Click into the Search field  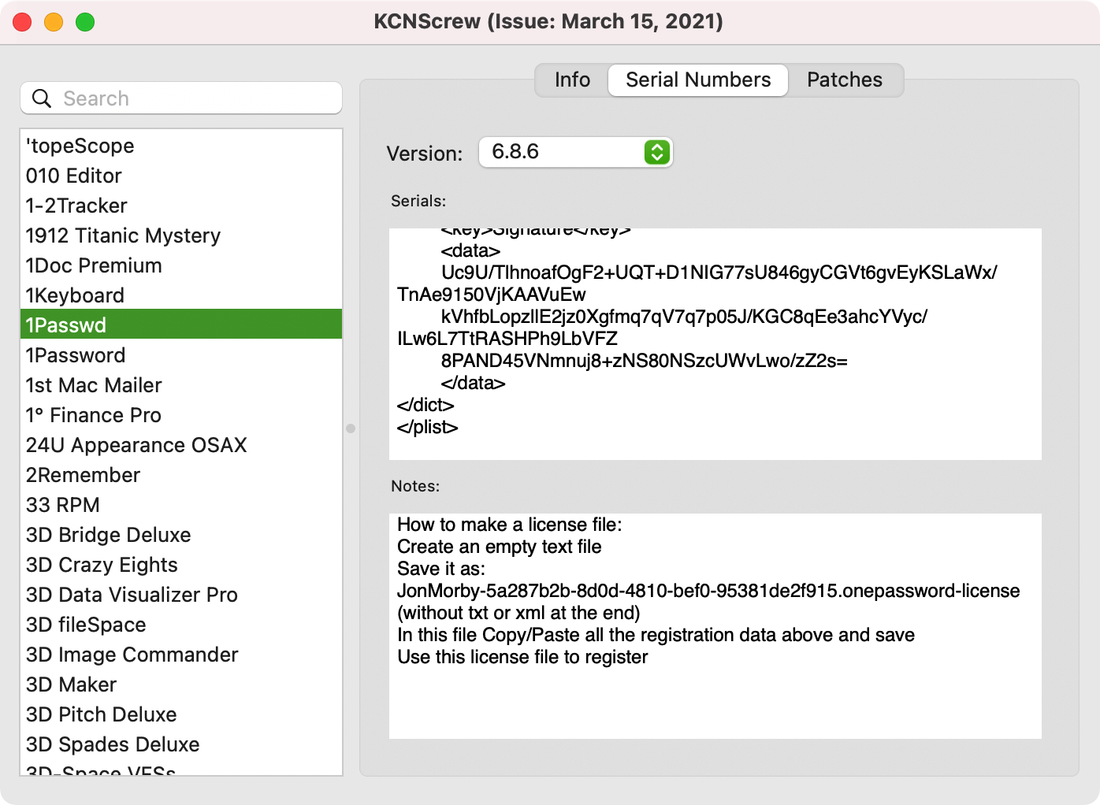197,98
